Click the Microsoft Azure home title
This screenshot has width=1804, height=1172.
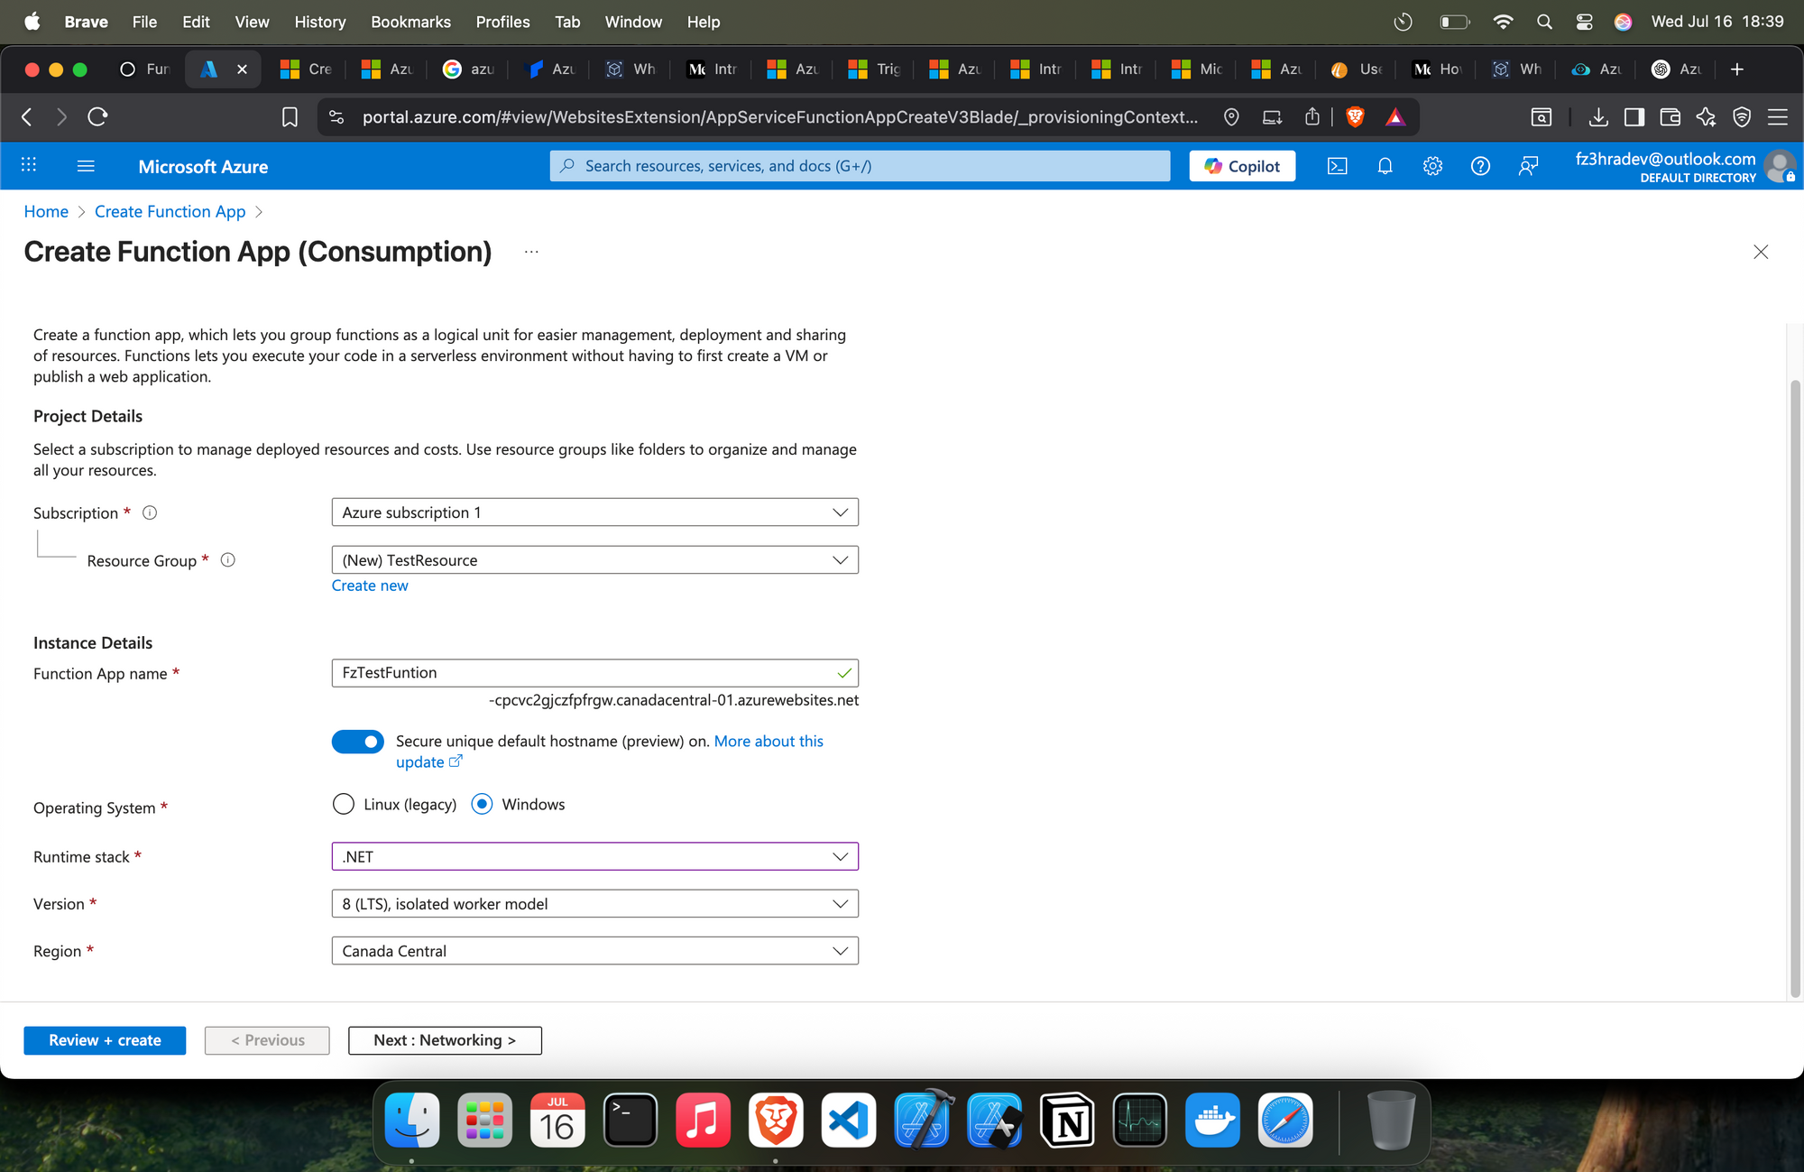point(203,167)
